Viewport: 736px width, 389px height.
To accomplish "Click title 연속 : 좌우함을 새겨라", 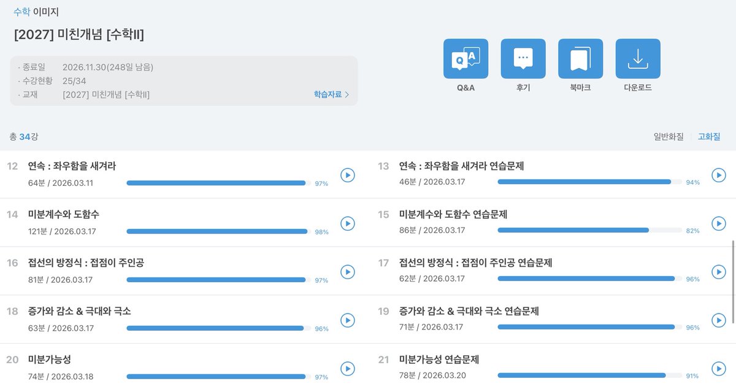I will [72, 166].
